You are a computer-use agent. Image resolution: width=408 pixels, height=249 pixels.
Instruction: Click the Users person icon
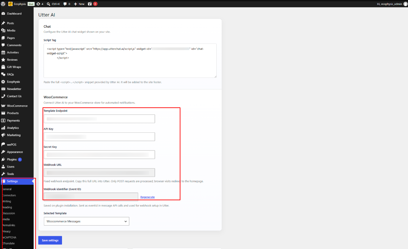point(3,167)
